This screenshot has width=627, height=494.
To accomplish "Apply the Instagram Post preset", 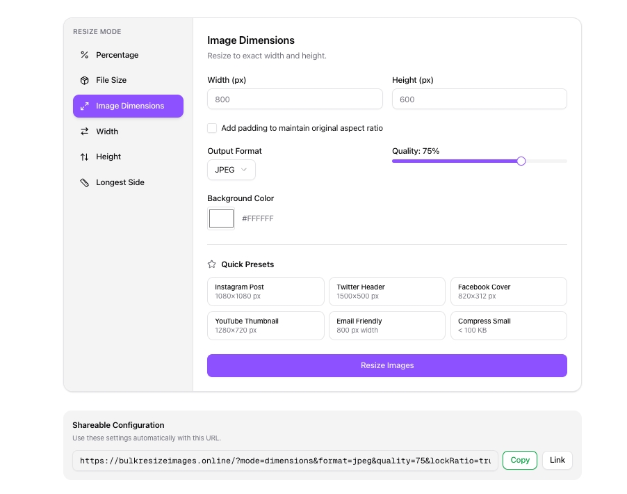I will click(266, 292).
